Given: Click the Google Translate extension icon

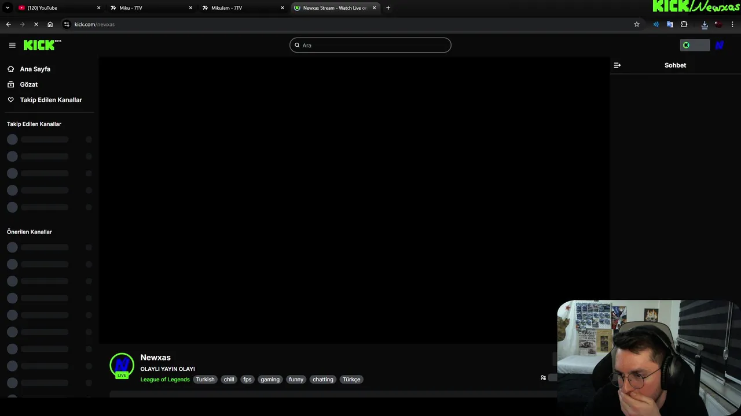Looking at the screenshot, I should point(670,24).
